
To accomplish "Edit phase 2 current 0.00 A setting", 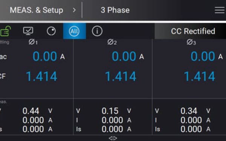I will 128,56.
